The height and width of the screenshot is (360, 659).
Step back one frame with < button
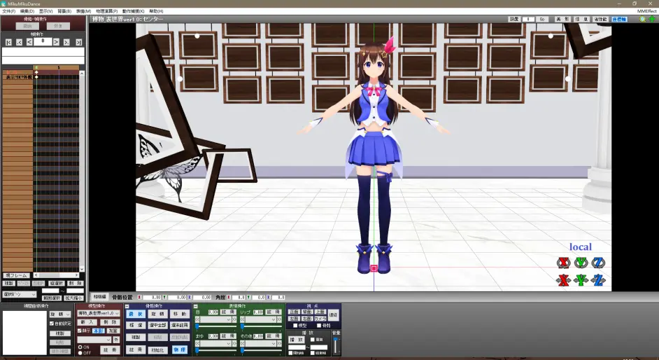point(29,42)
